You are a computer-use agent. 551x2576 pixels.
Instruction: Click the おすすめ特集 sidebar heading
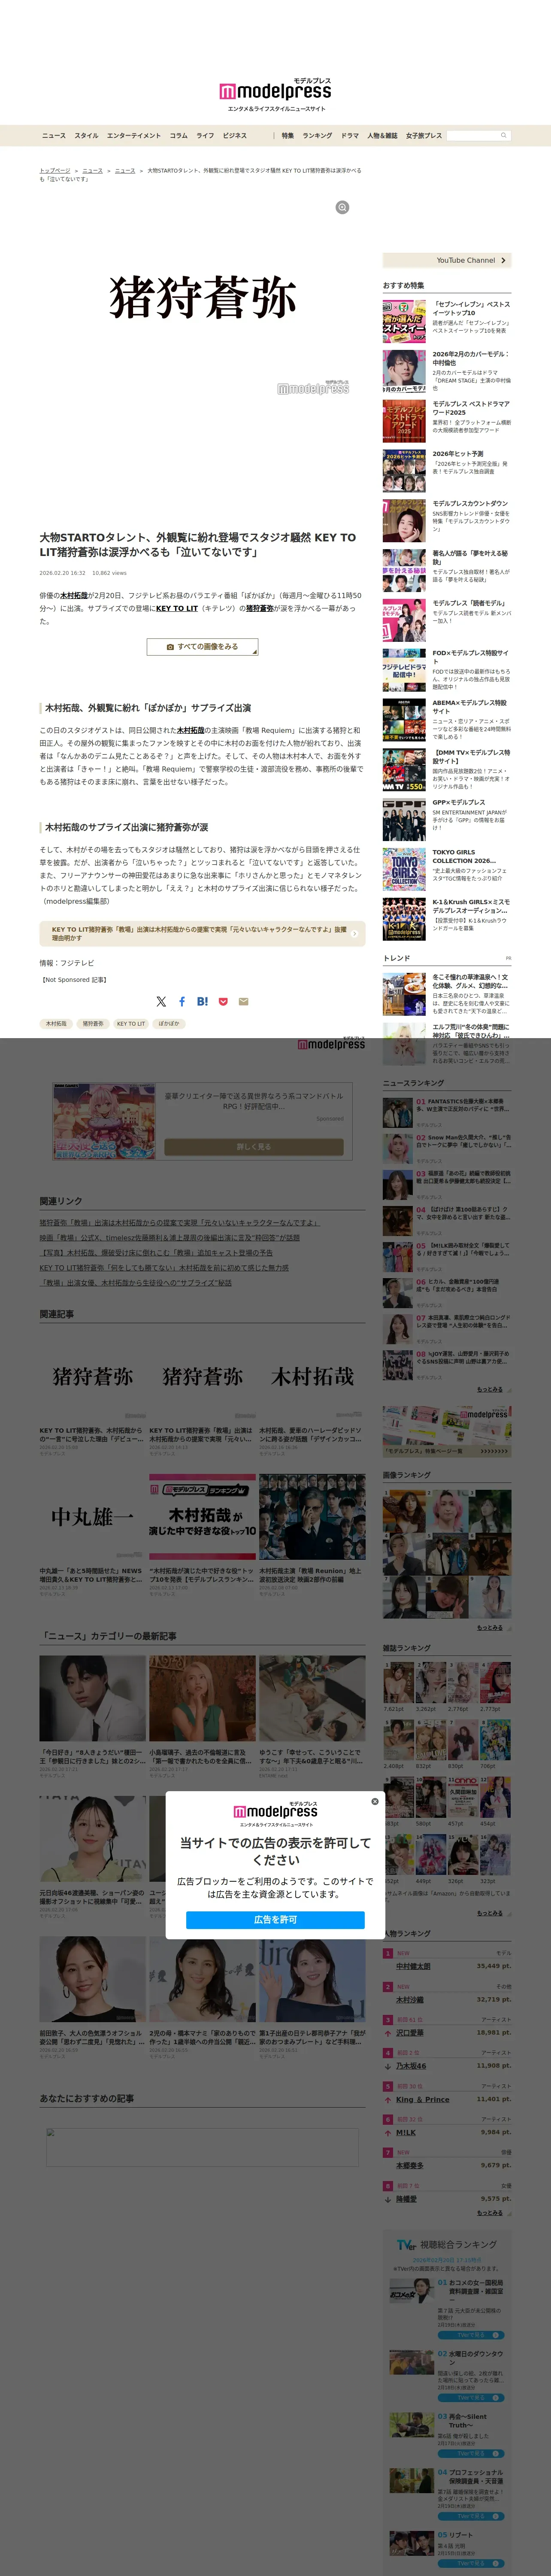point(403,285)
